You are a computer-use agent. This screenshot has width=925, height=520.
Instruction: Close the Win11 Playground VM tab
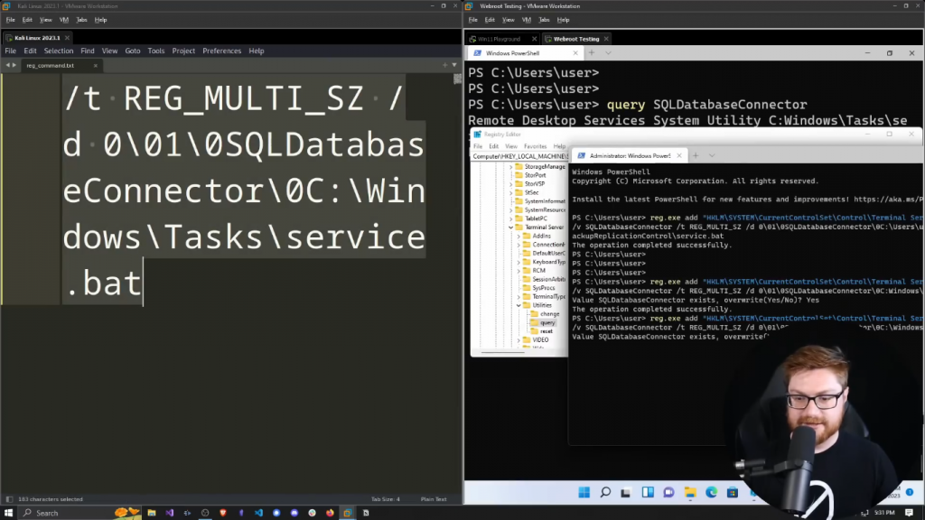535,39
